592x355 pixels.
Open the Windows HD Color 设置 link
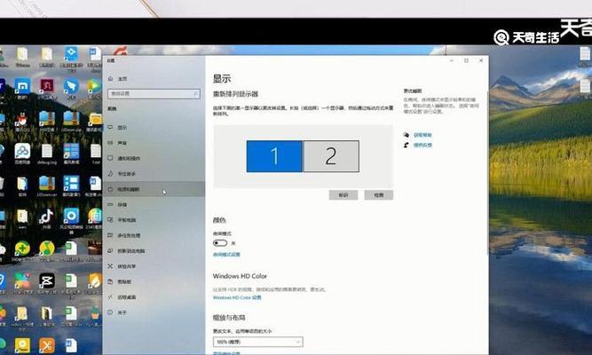237,297
